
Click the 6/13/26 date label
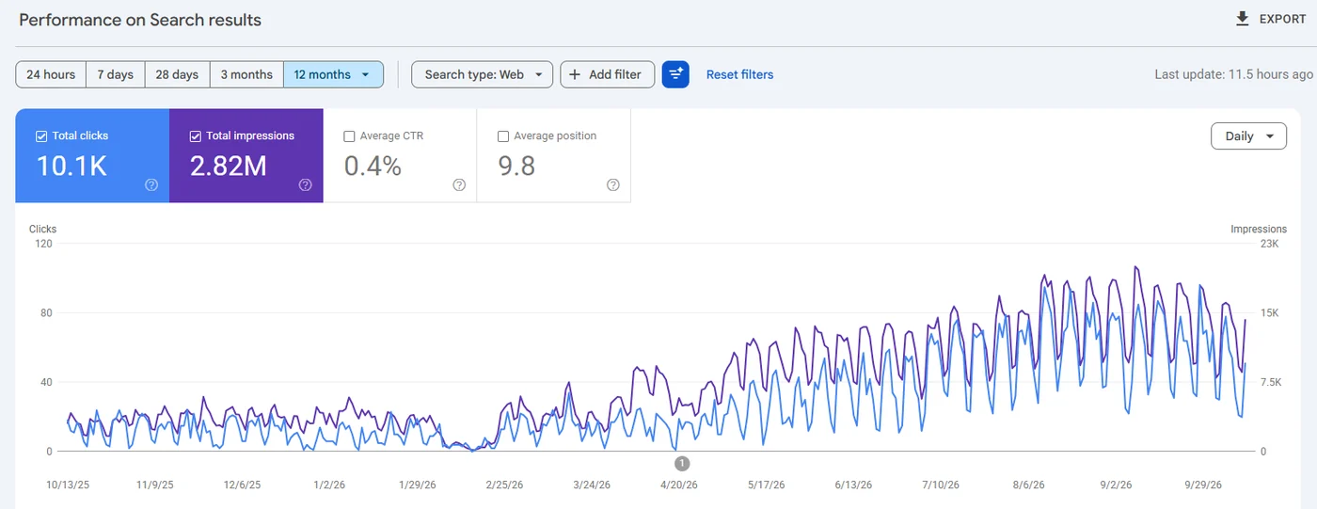tap(853, 485)
